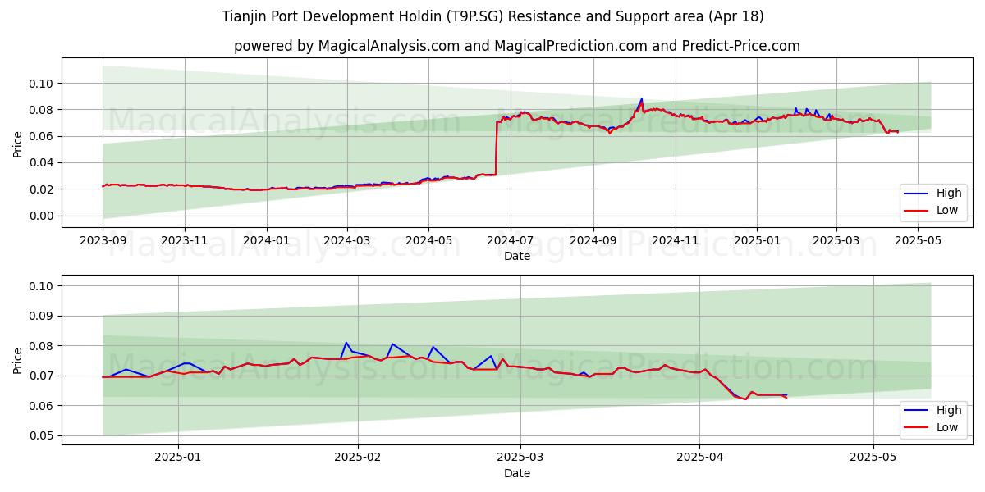The image size is (985, 492).
Task: Click the '2023-11' x-axis label in top chart
Action: 184,242
